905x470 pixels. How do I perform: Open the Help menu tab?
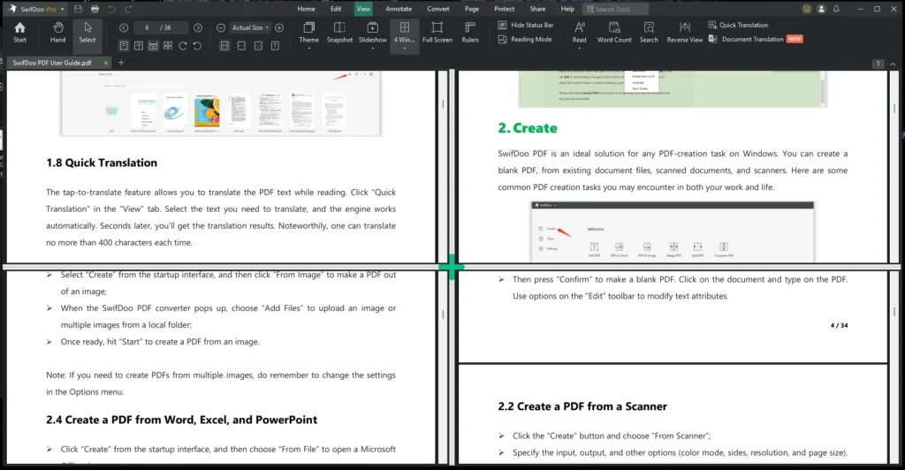pos(567,9)
